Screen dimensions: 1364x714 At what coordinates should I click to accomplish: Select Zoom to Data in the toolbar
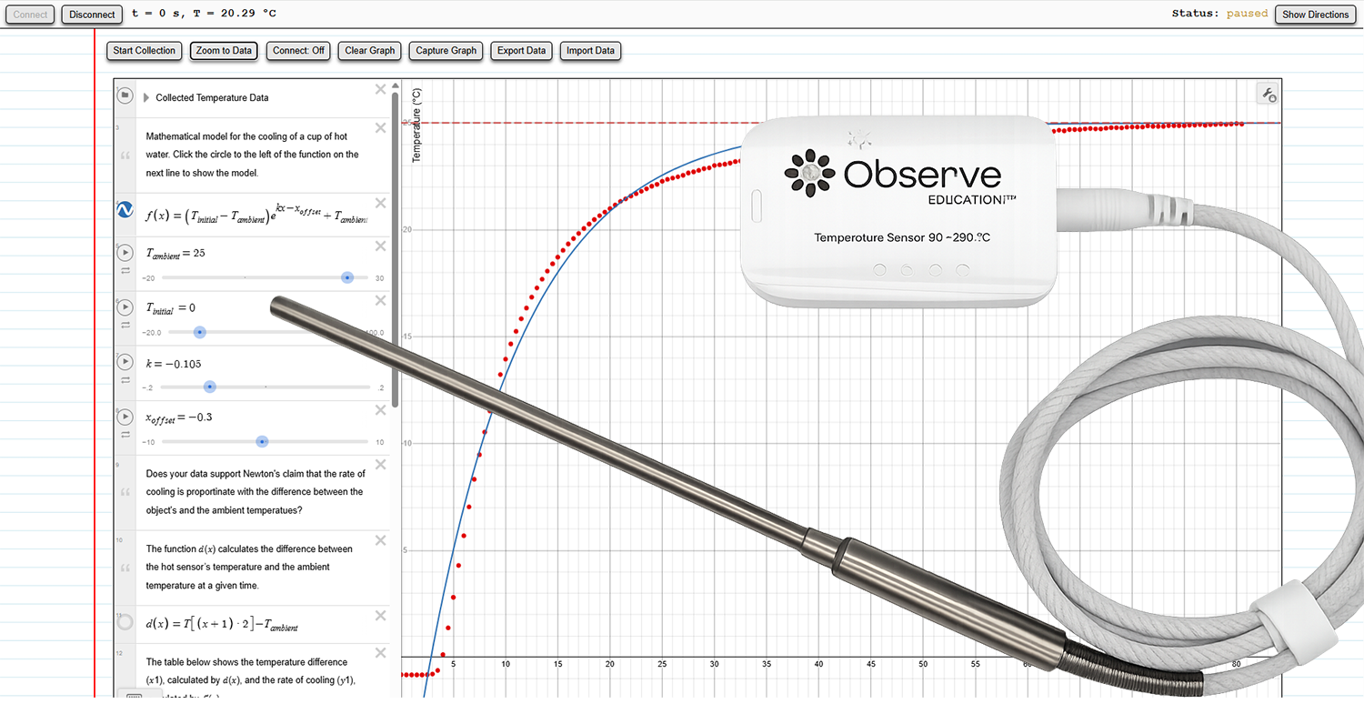pyautogui.click(x=224, y=51)
